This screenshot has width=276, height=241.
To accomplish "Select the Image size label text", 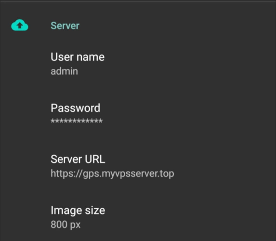I will pyautogui.click(x=78, y=211).
